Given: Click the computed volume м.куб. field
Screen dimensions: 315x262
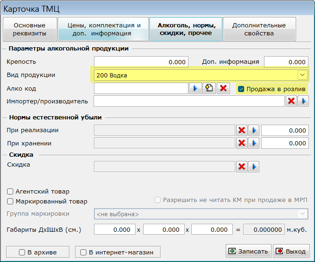Looking at the screenshot, I should click(264, 229).
